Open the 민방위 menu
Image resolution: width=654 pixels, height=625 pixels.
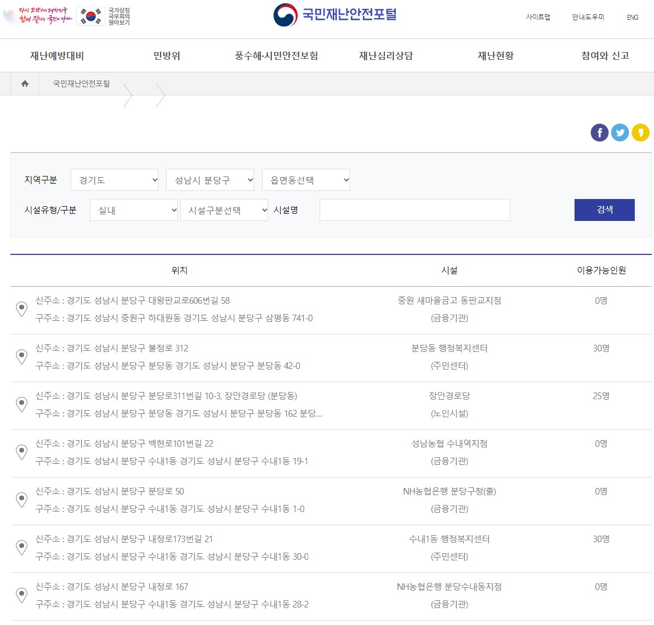[167, 55]
